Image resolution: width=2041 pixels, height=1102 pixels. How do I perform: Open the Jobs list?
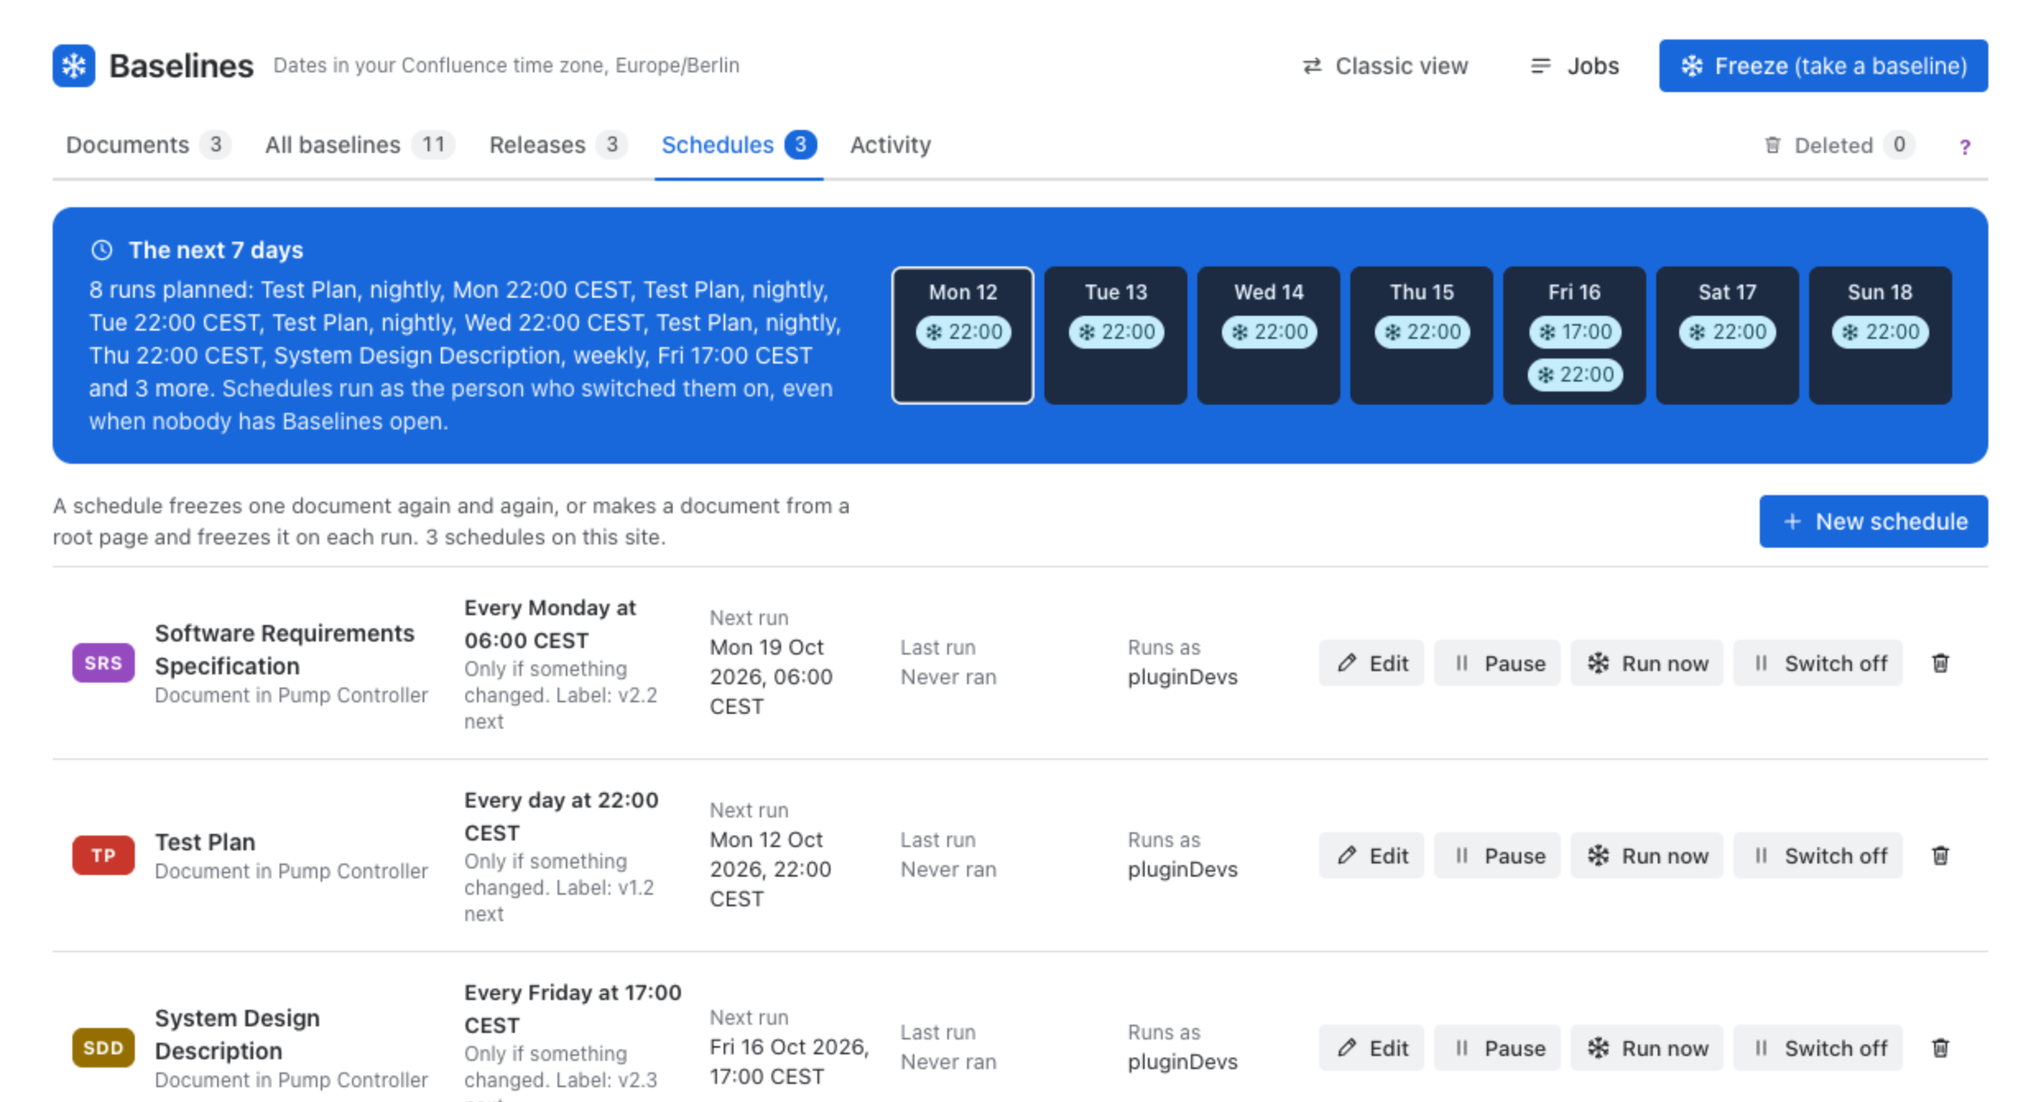coord(1574,66)
